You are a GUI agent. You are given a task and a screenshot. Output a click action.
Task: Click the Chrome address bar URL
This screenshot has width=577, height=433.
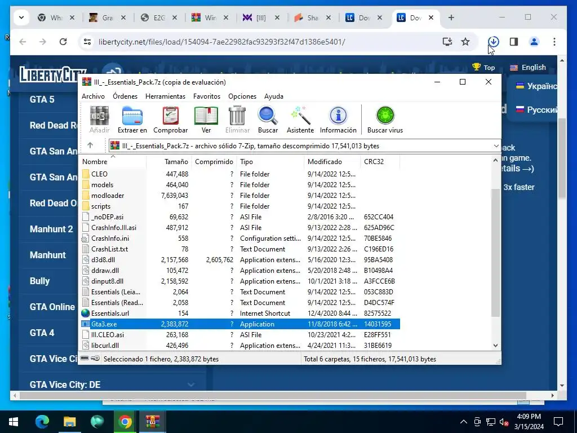(x=221, y=42)
